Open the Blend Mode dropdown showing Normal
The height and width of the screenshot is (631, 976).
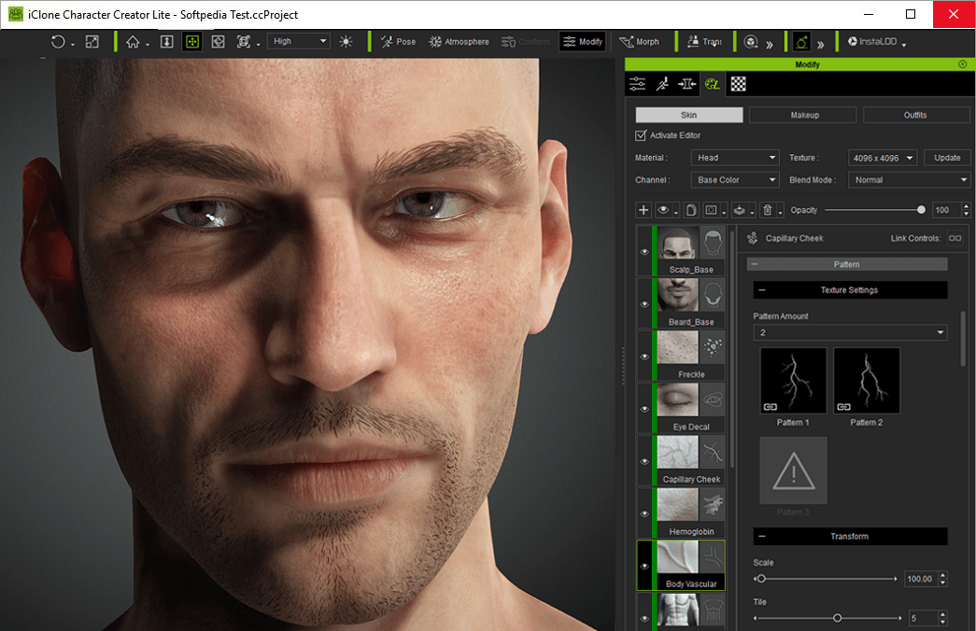910,180
